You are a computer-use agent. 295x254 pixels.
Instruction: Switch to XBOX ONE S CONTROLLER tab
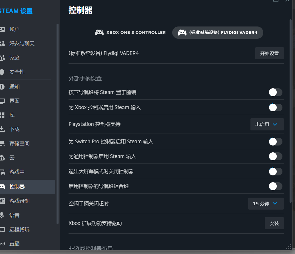point(131,32)
